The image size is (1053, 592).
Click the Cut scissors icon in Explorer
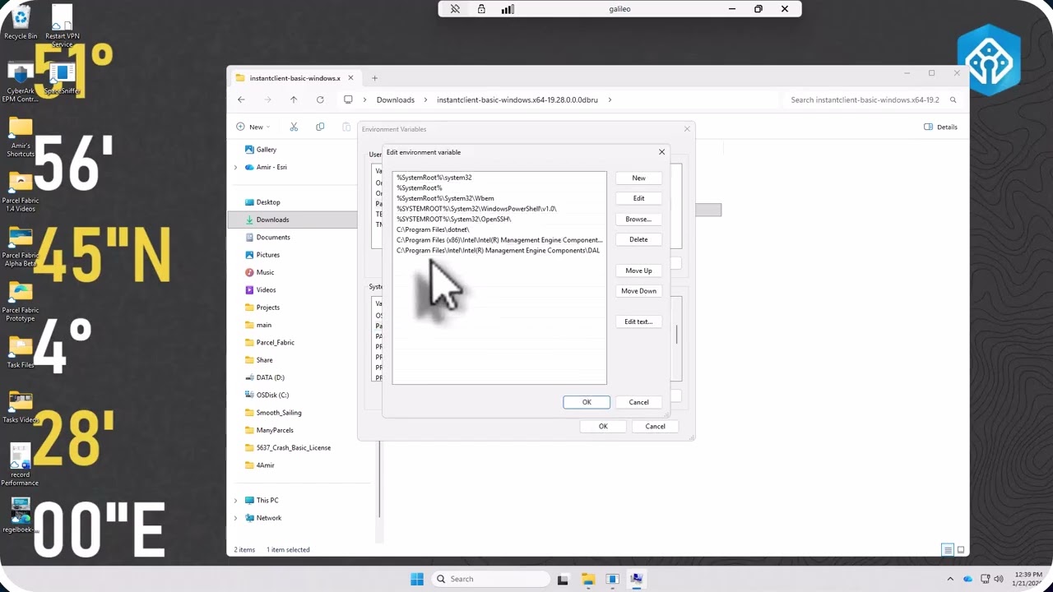coord(294,127)
